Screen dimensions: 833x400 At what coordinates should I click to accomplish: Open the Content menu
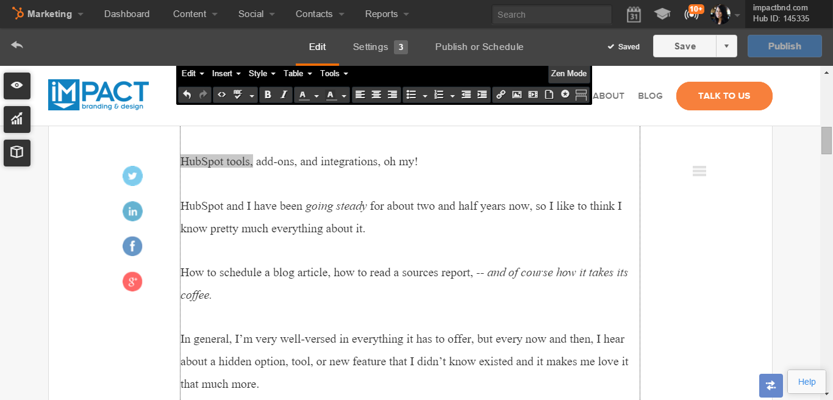click(195, 14)
